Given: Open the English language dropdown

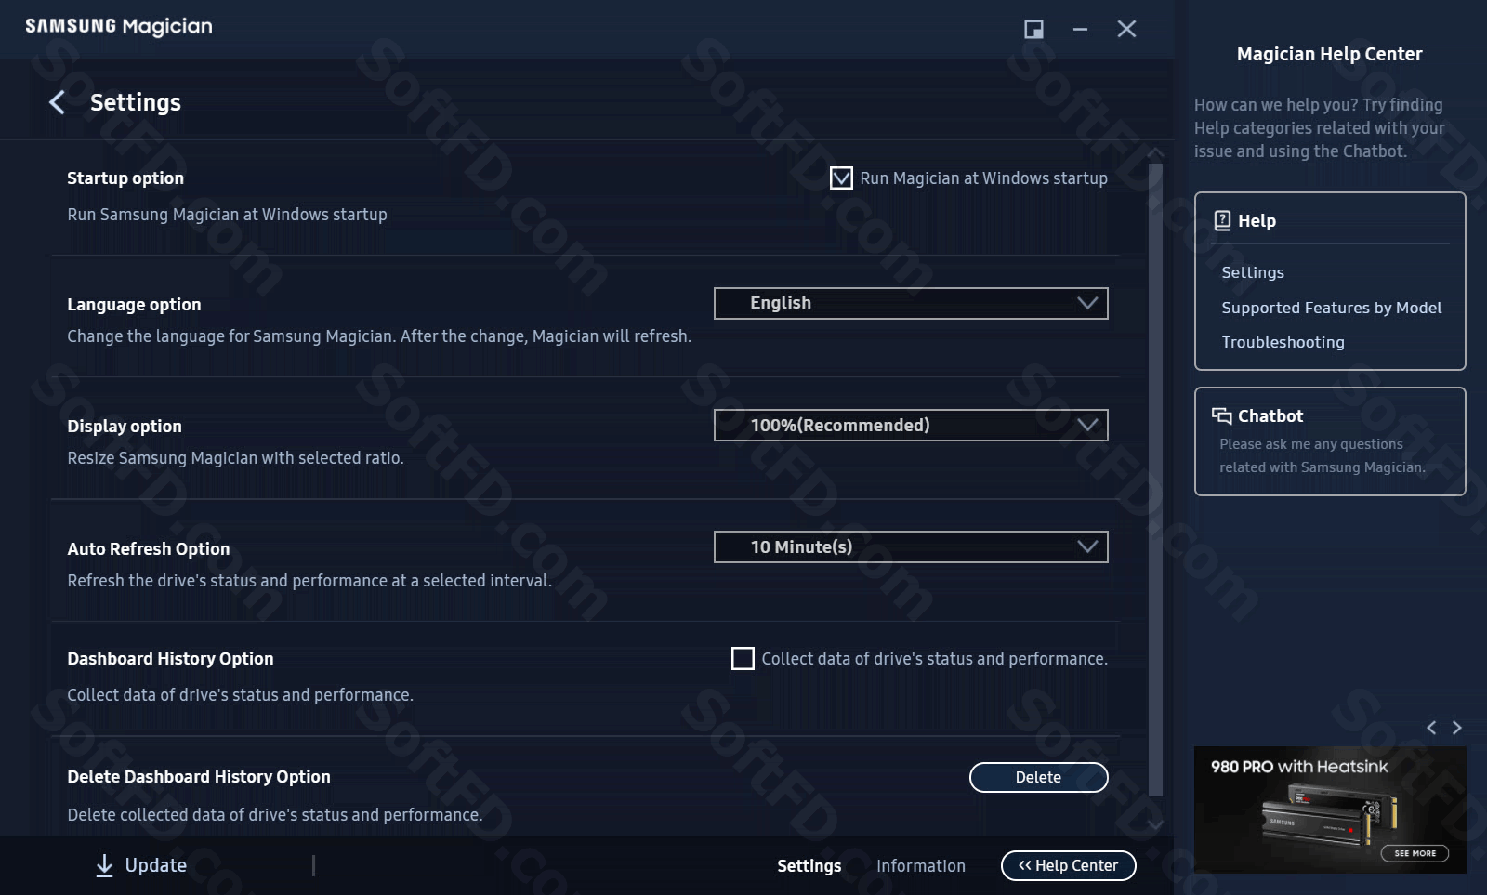Looking at the screenshot, I should (911, 303).
